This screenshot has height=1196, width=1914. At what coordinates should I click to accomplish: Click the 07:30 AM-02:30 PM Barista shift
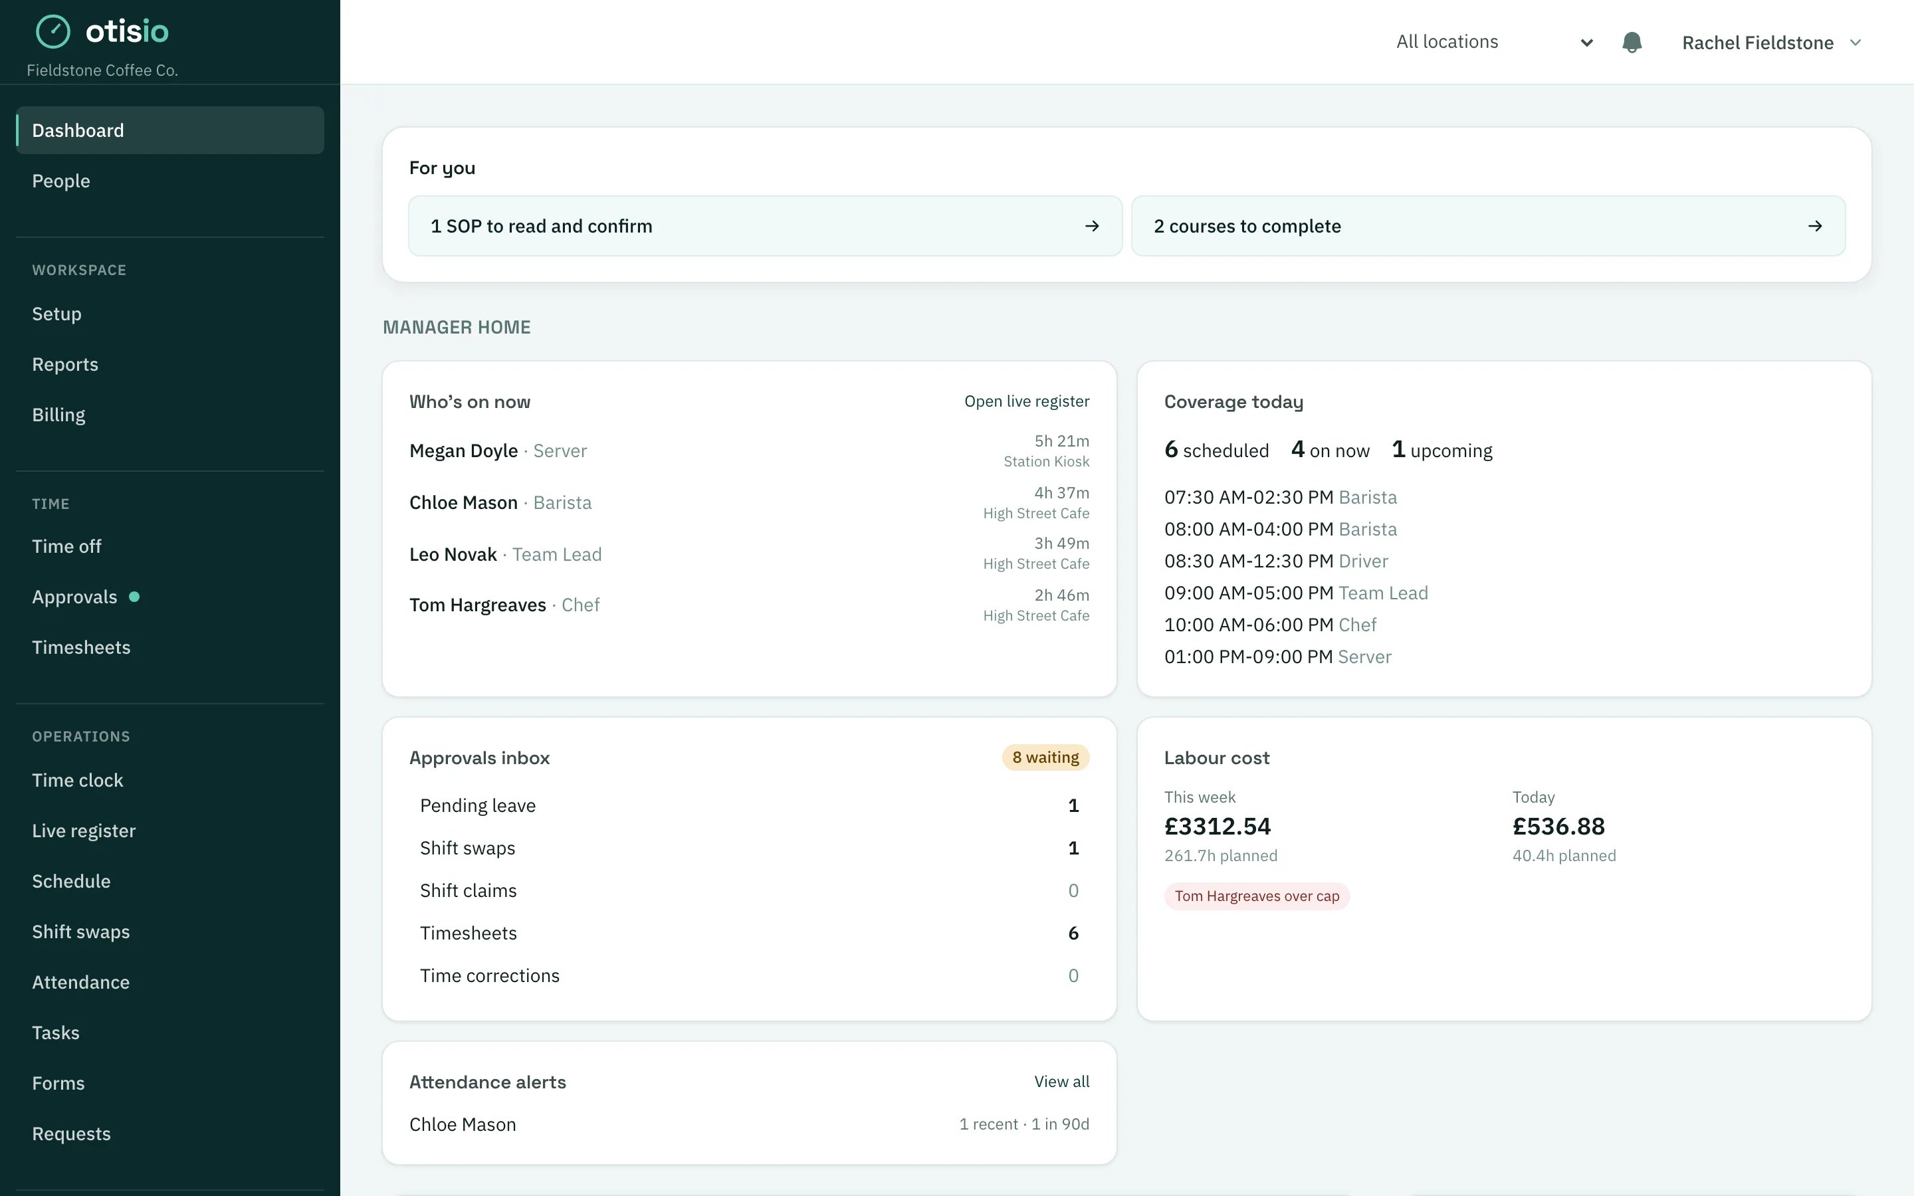(x=1281, y=498)
